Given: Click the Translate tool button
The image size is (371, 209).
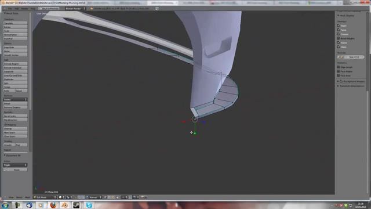Looking at the screenshot, I should [x=15, y=23].
